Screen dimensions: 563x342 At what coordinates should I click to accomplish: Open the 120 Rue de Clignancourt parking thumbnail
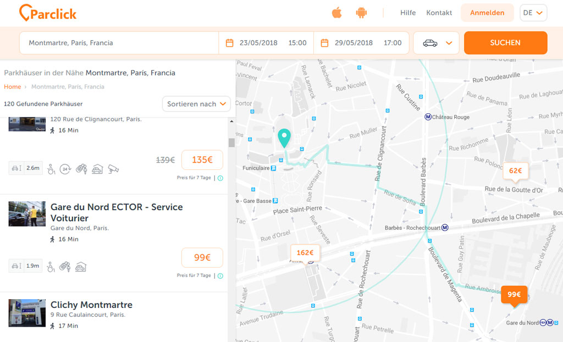(x=27, y=124)
